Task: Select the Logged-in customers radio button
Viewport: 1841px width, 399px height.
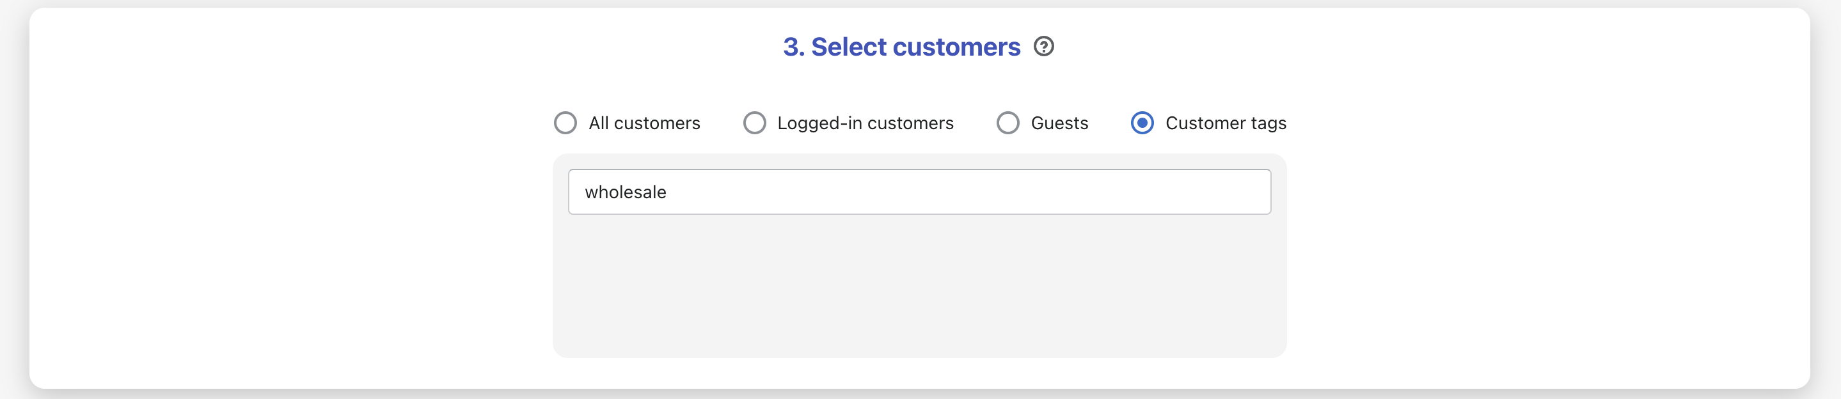Action: point(754,123)
